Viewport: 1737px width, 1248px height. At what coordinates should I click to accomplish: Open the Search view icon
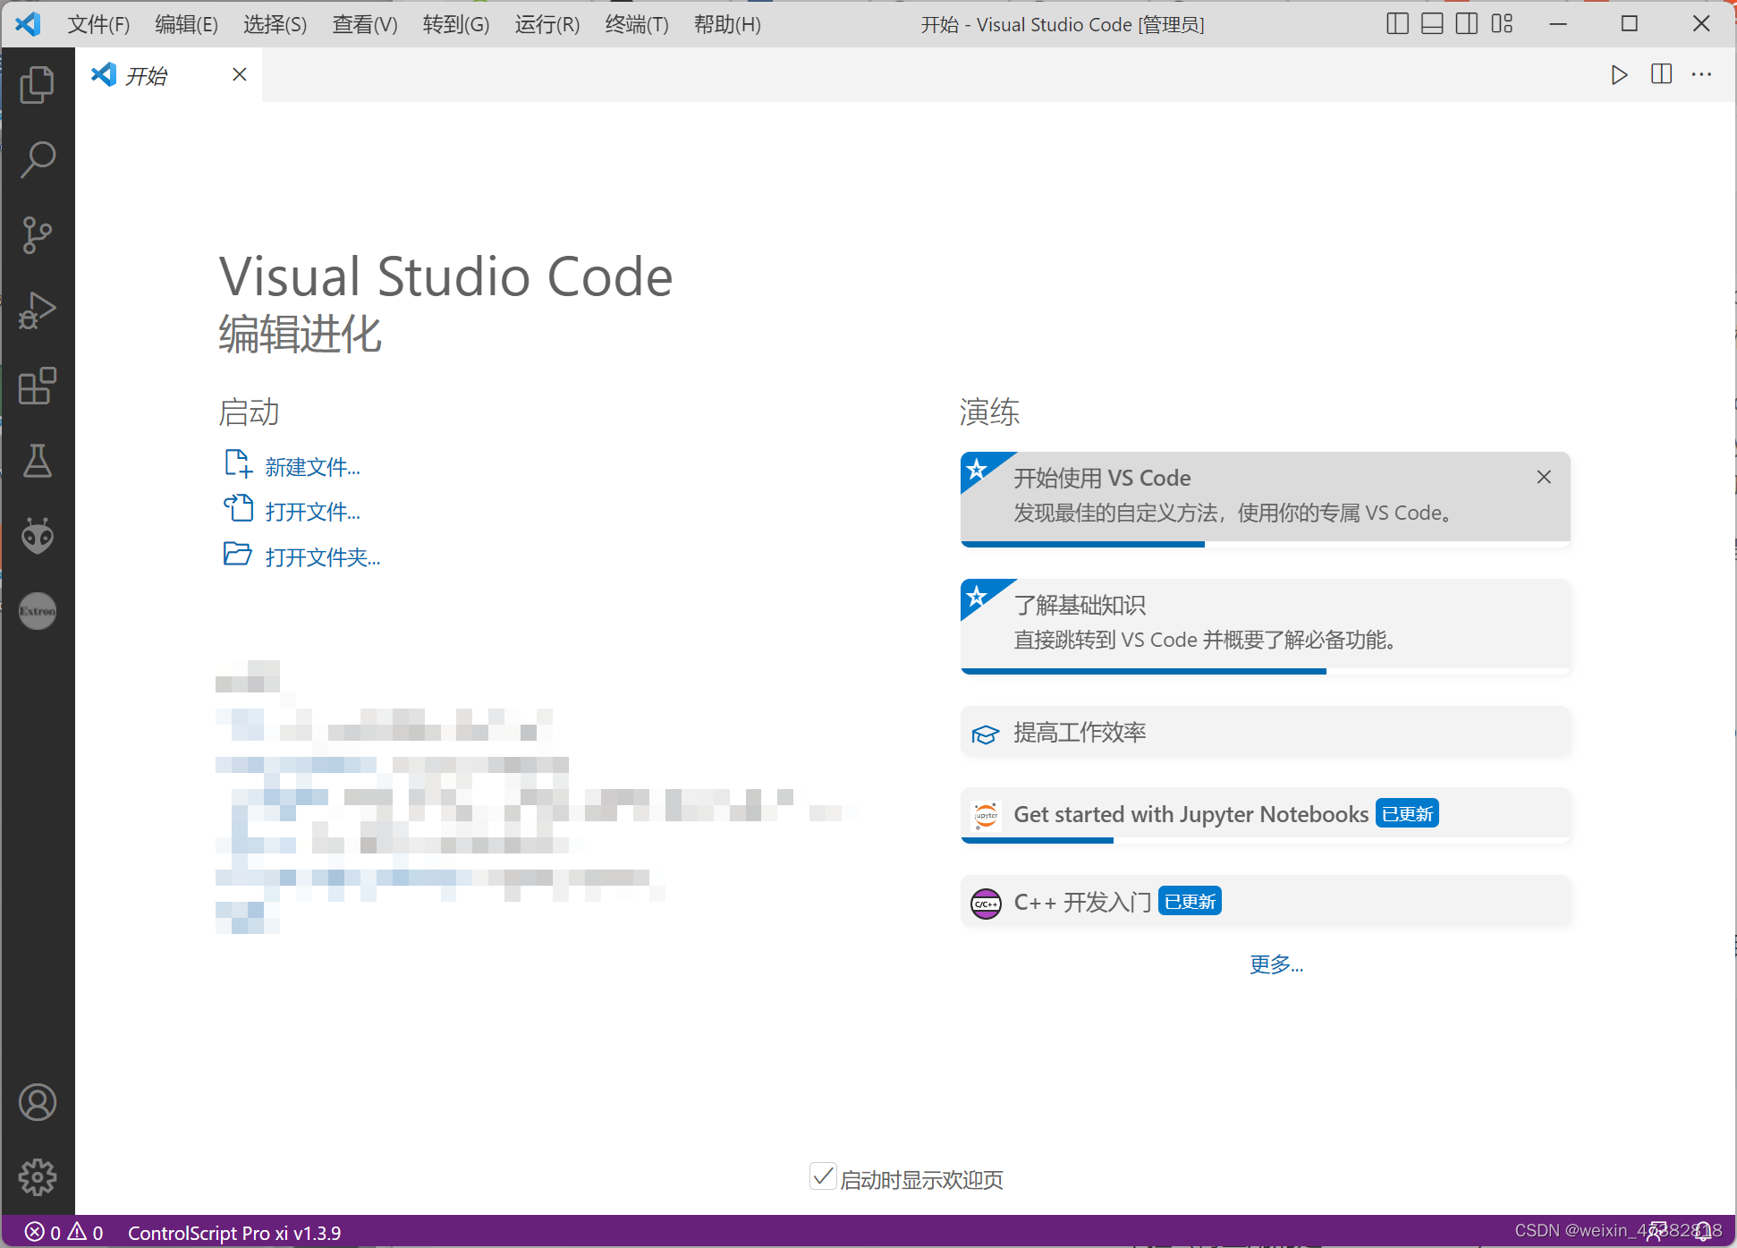coord(37,160)
